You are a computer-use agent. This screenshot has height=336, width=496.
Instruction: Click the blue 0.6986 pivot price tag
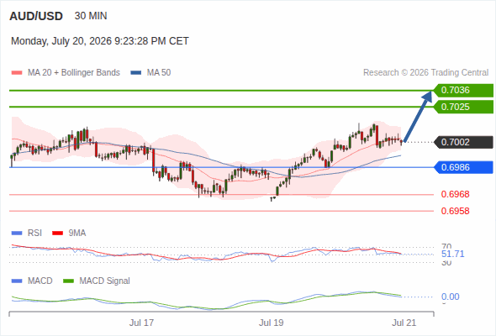[463, 167]
